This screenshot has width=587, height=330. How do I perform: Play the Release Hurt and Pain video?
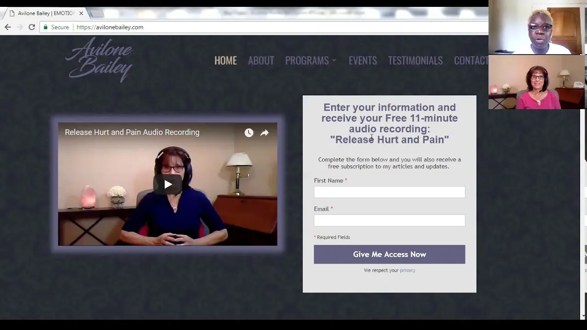point(168,184)
